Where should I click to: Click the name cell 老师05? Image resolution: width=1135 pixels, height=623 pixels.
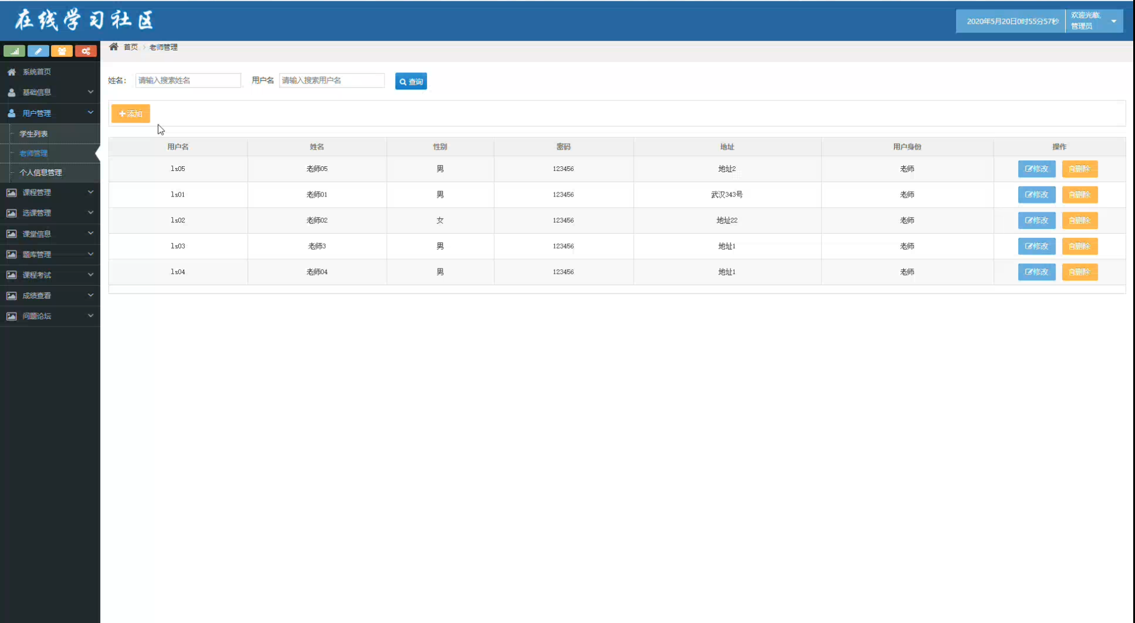click(x=317, y=169)
